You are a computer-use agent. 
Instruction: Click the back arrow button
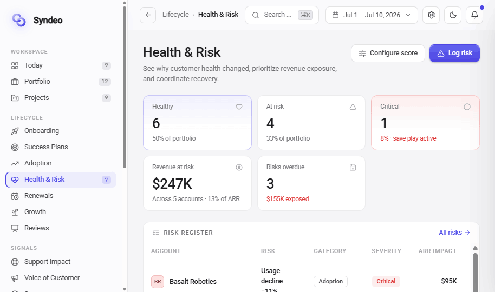148,15
